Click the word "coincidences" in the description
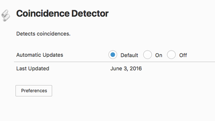 53,34
